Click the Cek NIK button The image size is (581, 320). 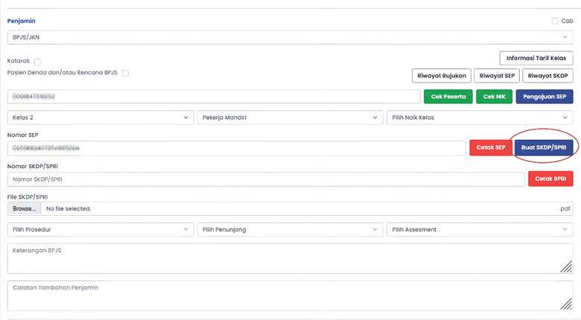[x=495, y=97]
